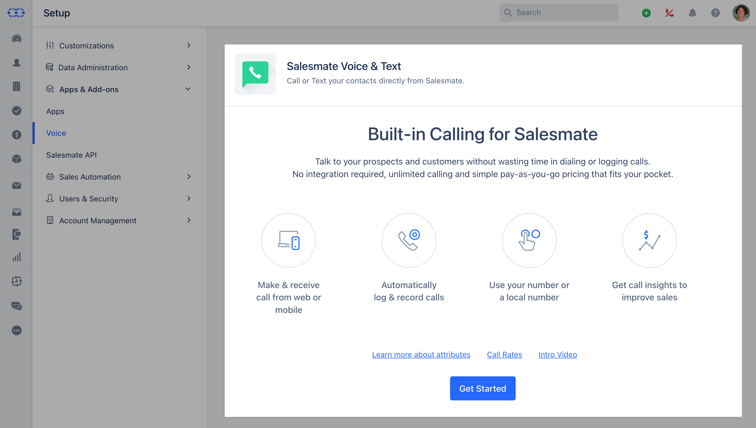Open the Apps submenu item
This screenshot has height=428, width=756.
pos(55,112)
